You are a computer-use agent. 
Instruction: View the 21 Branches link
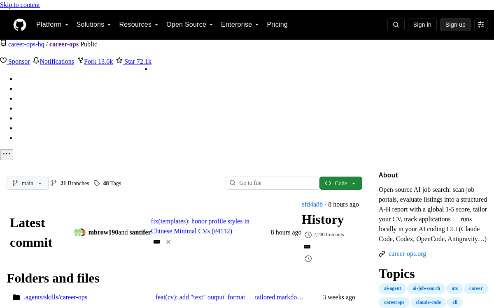click(75, 183)
